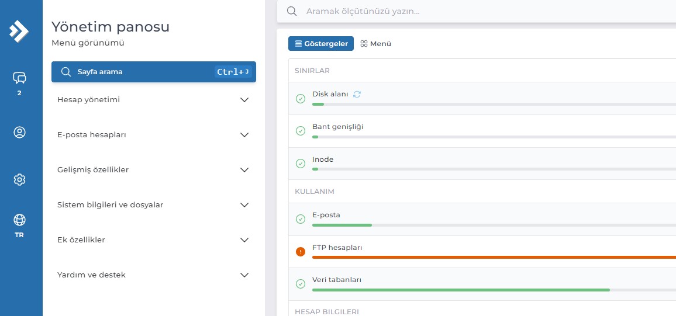The image size is (676, 316).
Task: Click the orange warning icon beside FTP hesapları
Action: click(301, 252)
